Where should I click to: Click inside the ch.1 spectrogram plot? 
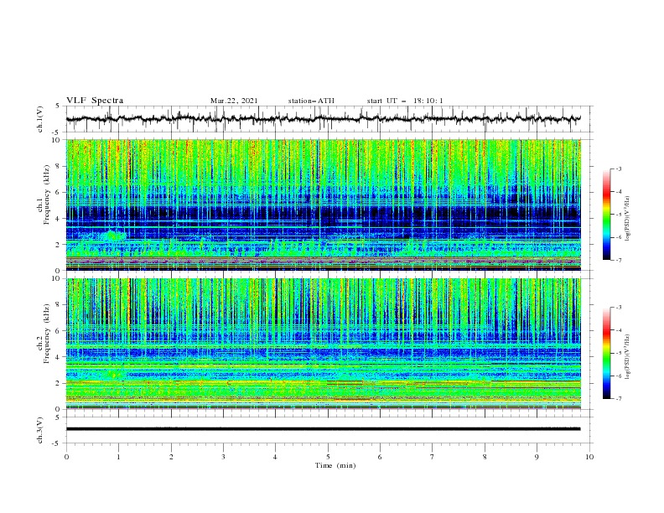coord(324,205)
